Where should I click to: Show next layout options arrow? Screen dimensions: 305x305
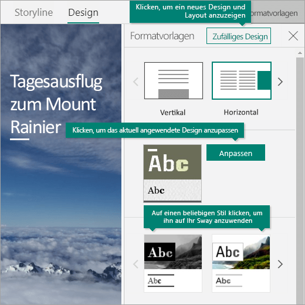click(x=280, y=82)
